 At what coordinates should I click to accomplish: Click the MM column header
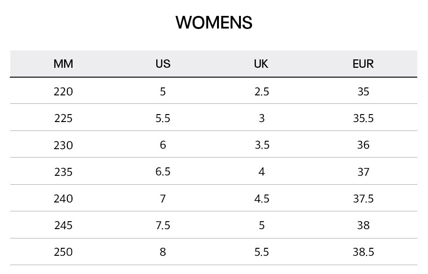click(x=63, y=64)
